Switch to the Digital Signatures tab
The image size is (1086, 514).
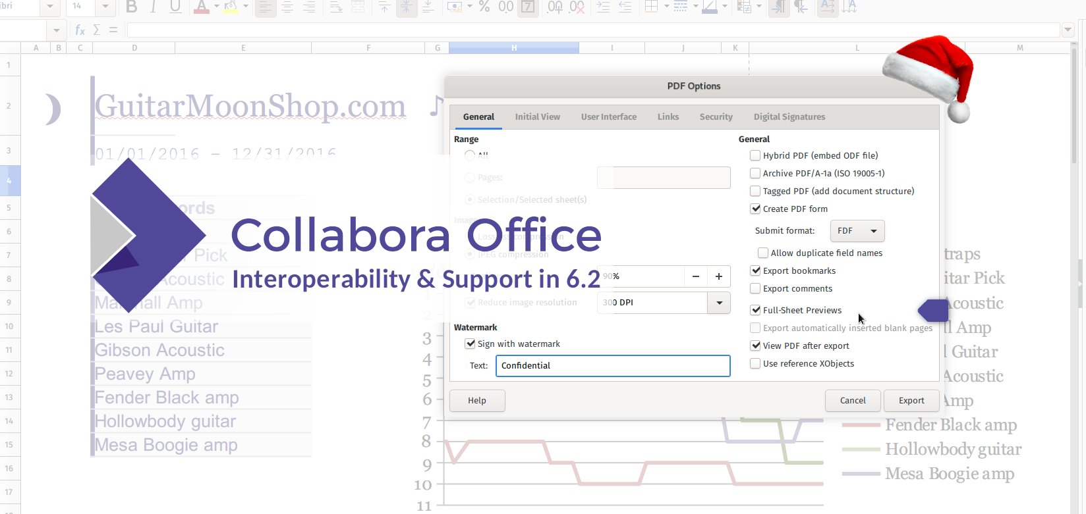click(x=789, y=116)
